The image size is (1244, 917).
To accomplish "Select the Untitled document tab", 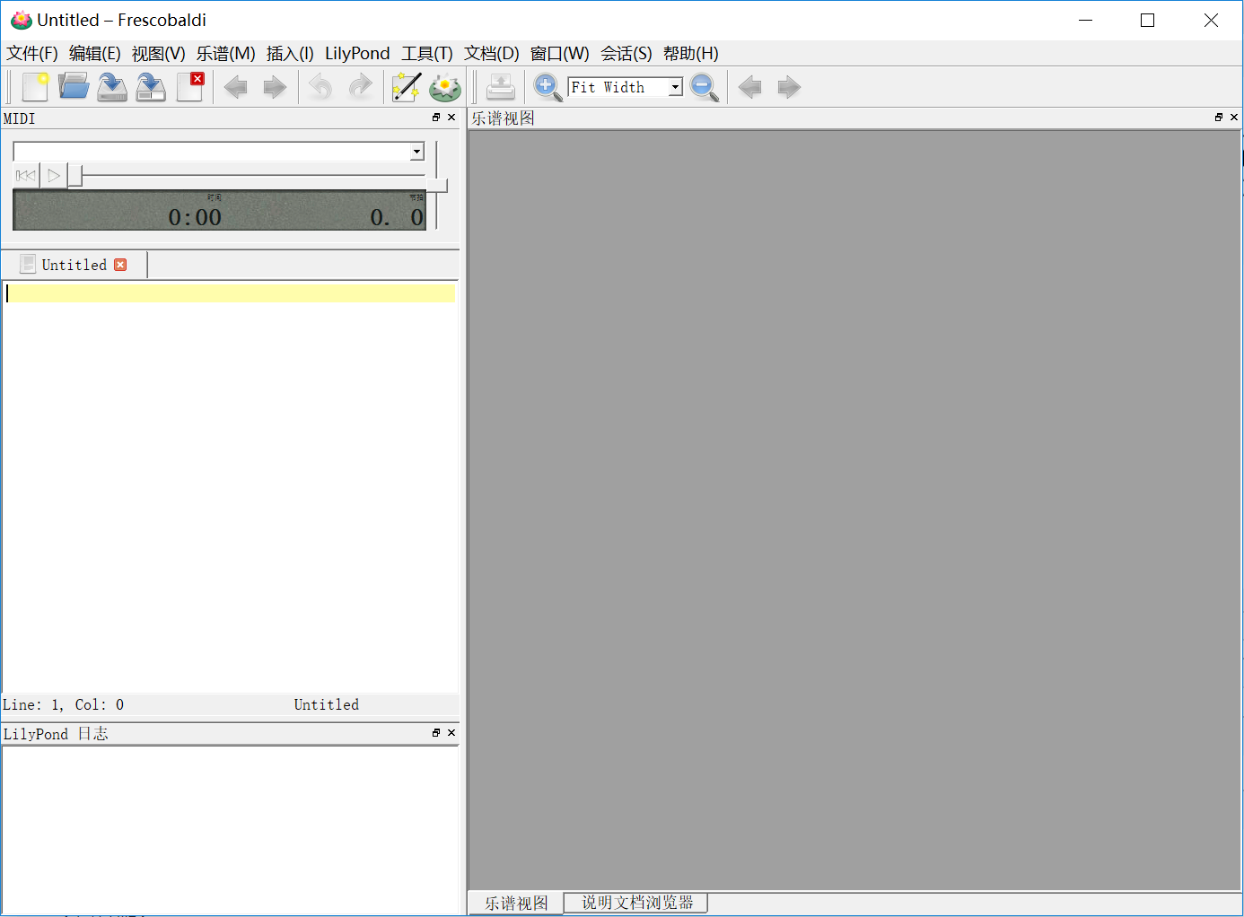I will point(74,265).
